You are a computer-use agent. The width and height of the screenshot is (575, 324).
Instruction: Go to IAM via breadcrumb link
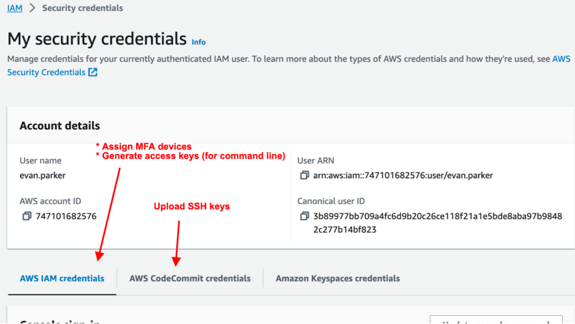click(15, 8)
